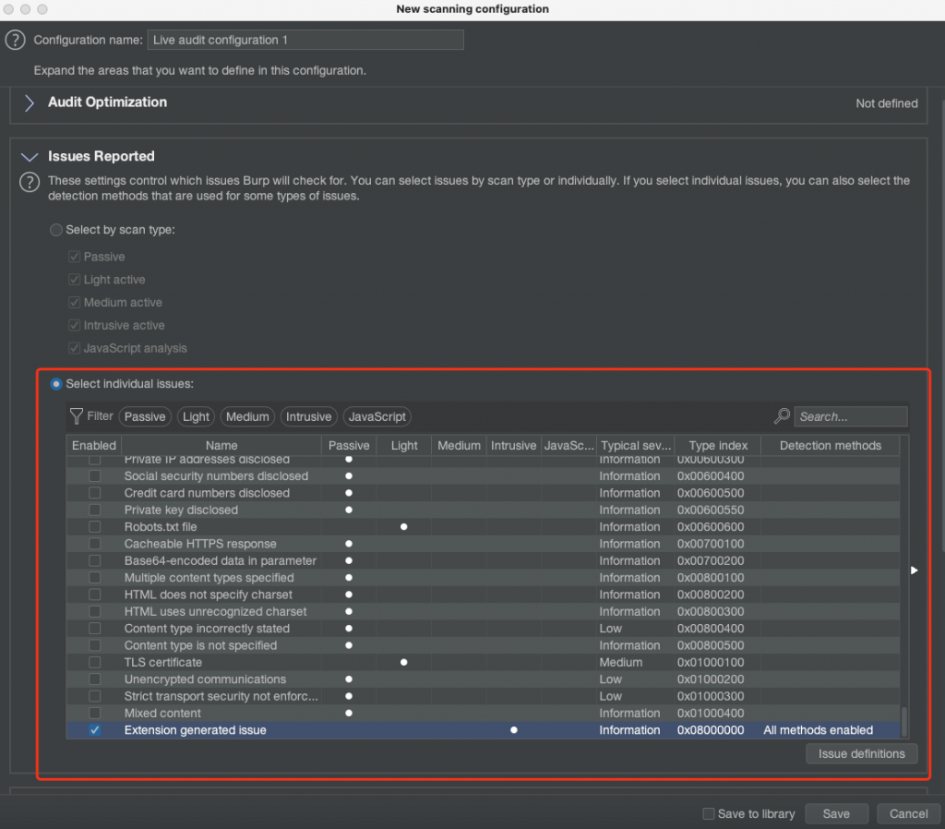Check the Save to library checkbox
Viewport: 945px width, 829px height.
point(709,814)
